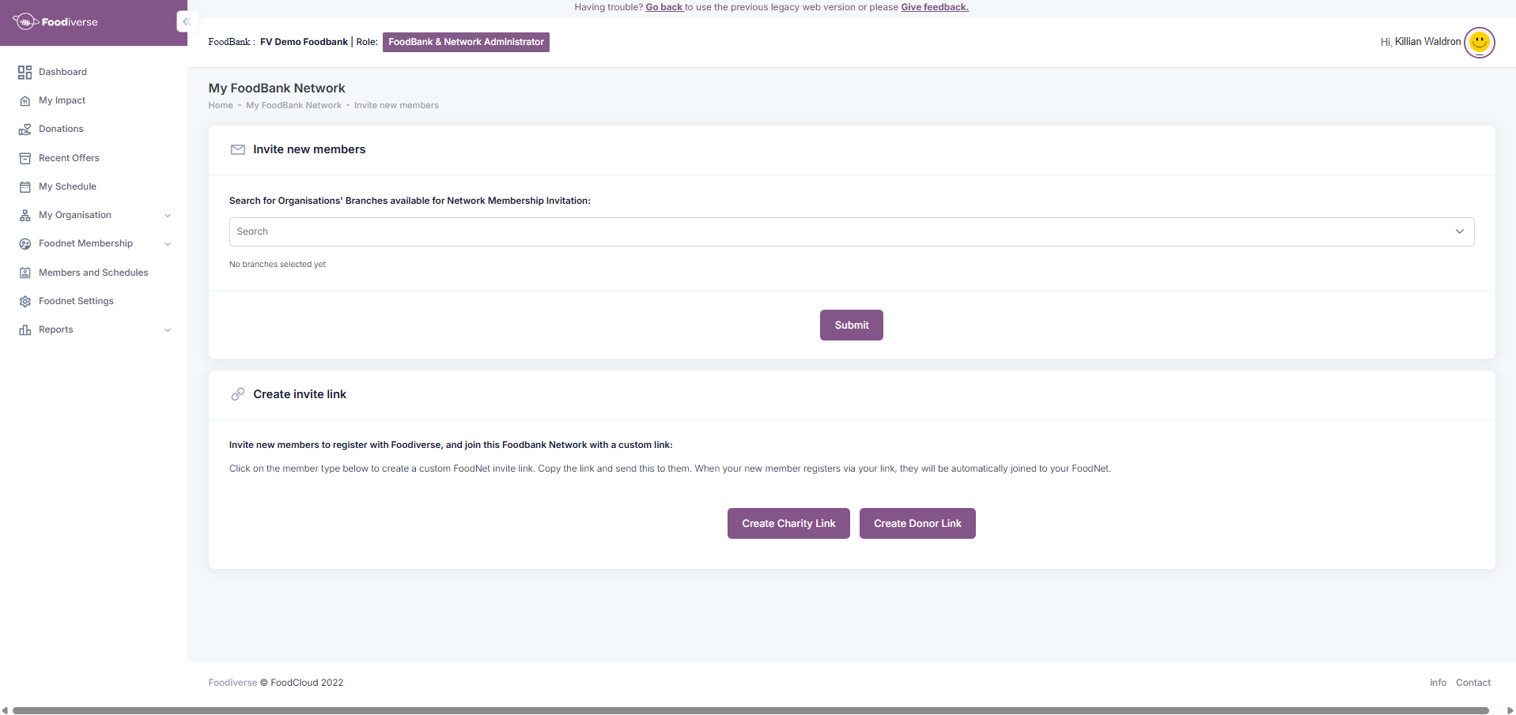
Task: Click the Recent Offers box icon
Action: point(25,158)
